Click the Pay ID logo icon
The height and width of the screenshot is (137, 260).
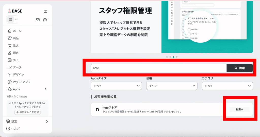10,82
